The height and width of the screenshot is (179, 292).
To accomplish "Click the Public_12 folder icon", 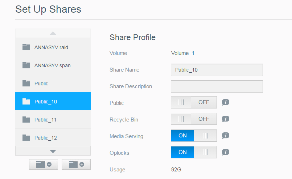I will pyautogui.click(x=26, y=137).
